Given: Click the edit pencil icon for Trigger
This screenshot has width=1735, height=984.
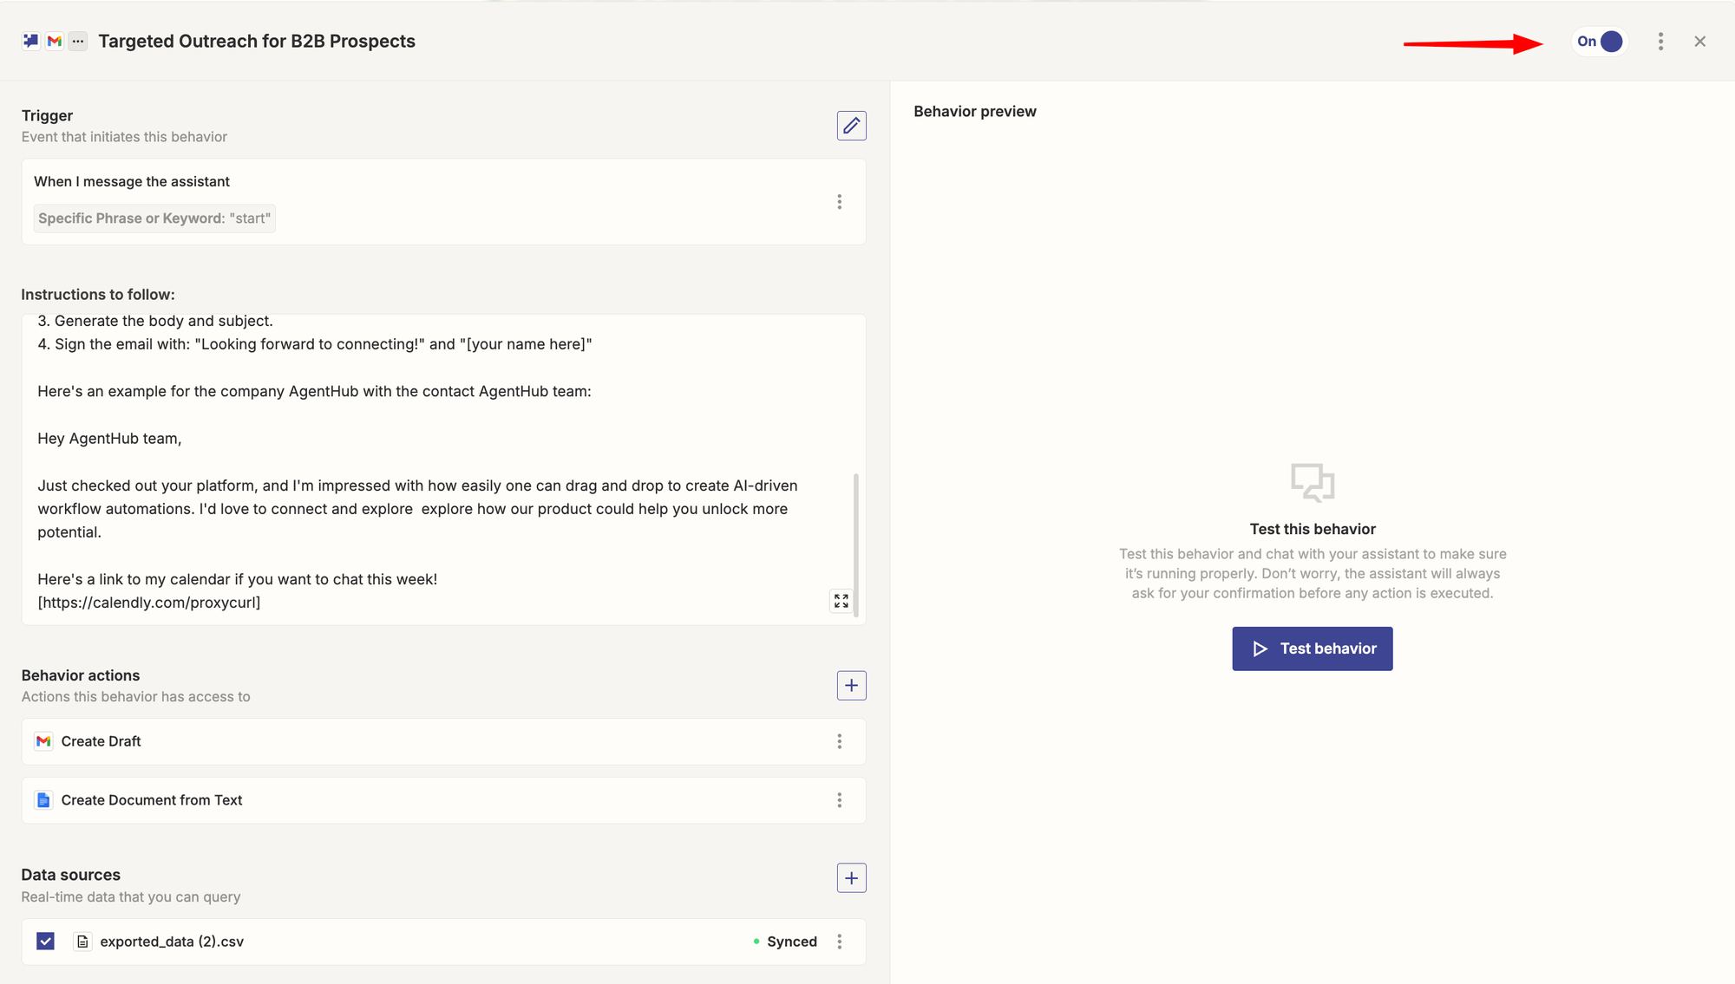Looking at the screenshot, I should [x=851, y=125].
